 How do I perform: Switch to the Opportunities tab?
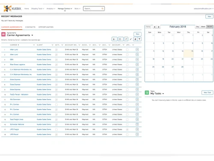46,27
